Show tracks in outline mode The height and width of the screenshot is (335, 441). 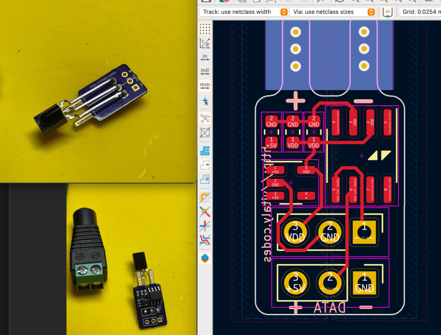pyautogui.click(x=205, y=226)
